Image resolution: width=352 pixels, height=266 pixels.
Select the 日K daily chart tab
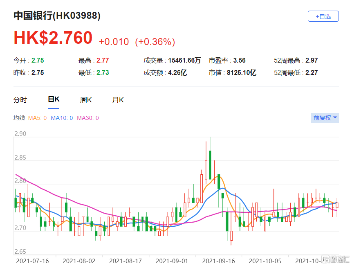54,100
